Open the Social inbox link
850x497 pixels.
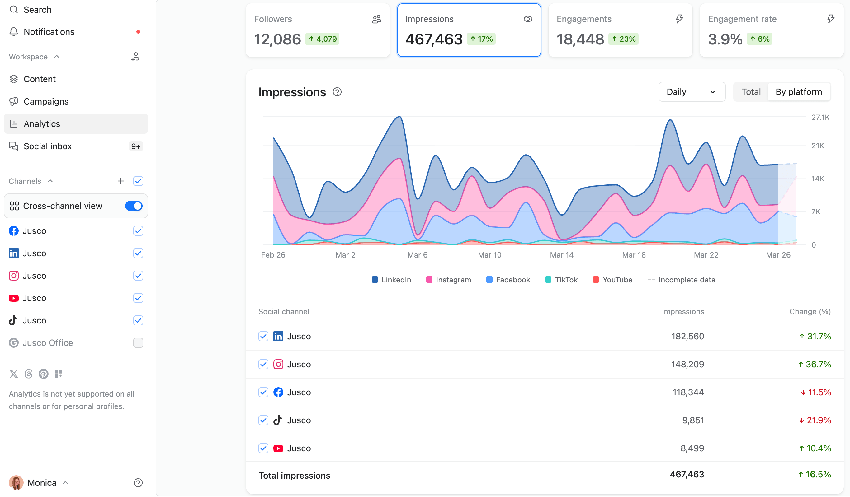(48, 146)
